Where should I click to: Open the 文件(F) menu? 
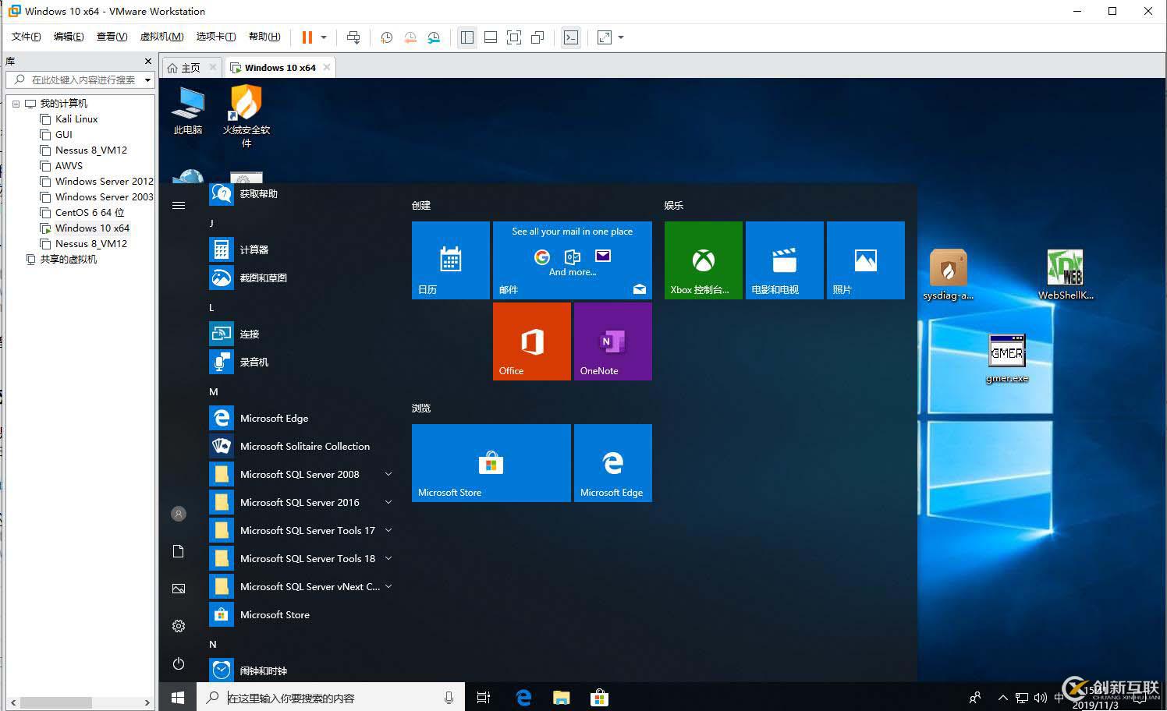(27, 37)
